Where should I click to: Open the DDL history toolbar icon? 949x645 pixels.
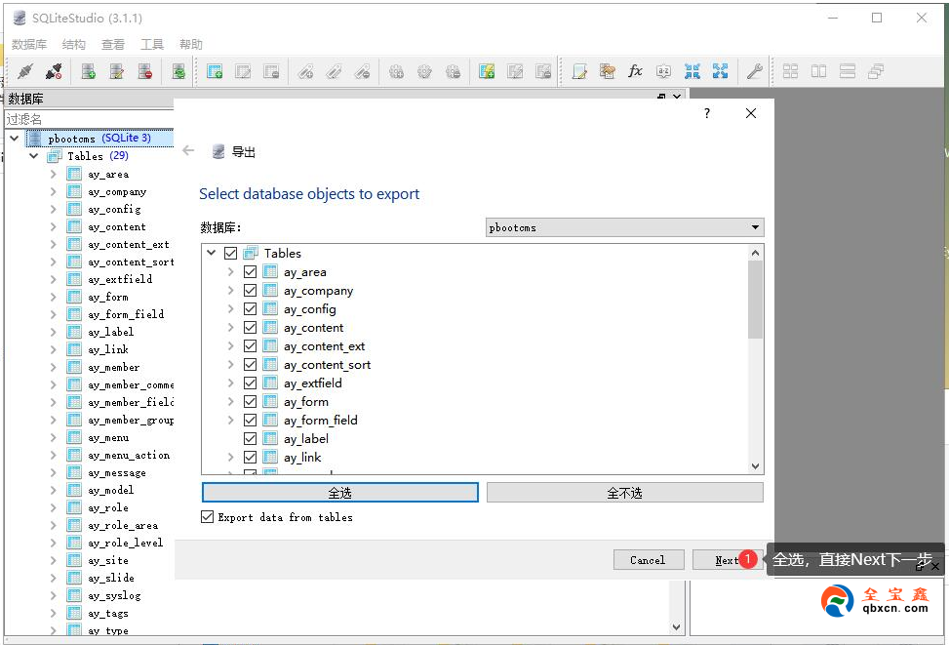point(607,71)
